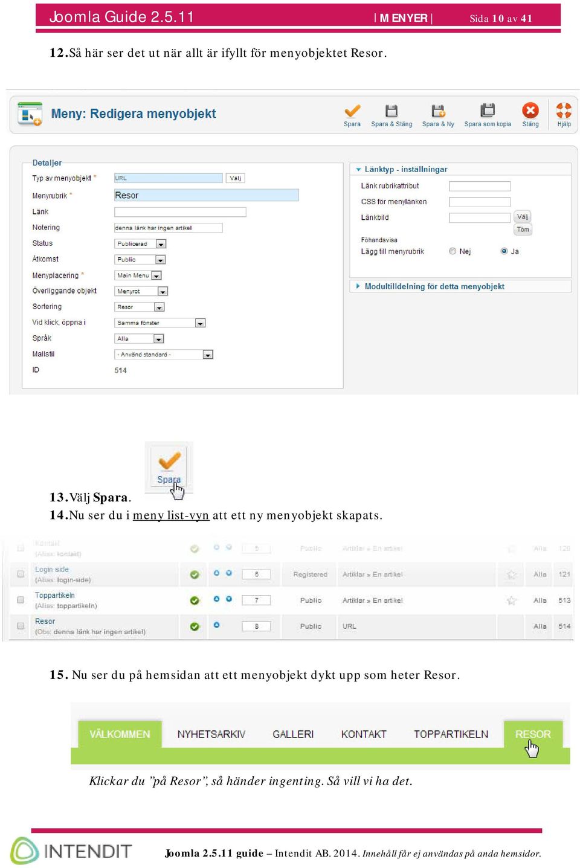This screenshot has height=868, width=580.
Task: Click the order field showing 7
Action: click(x=256, y=600)
